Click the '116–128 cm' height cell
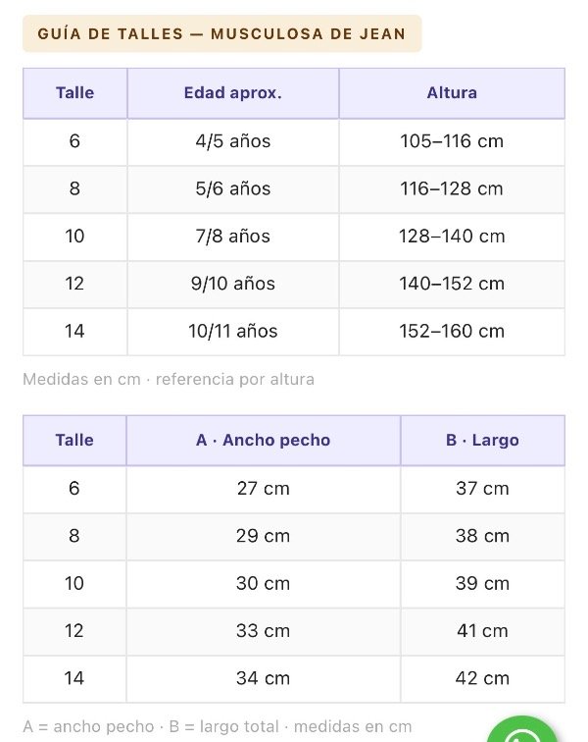Viewport: 588px width, 742px height. (452, 189)
